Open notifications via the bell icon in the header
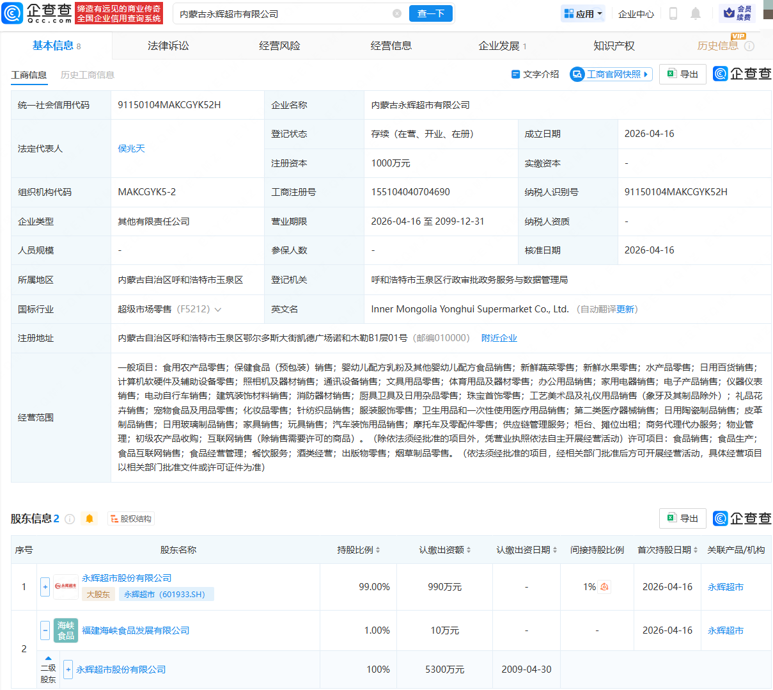Image resolution: width=773 pixels, height=690 pixels. [697, 13]
